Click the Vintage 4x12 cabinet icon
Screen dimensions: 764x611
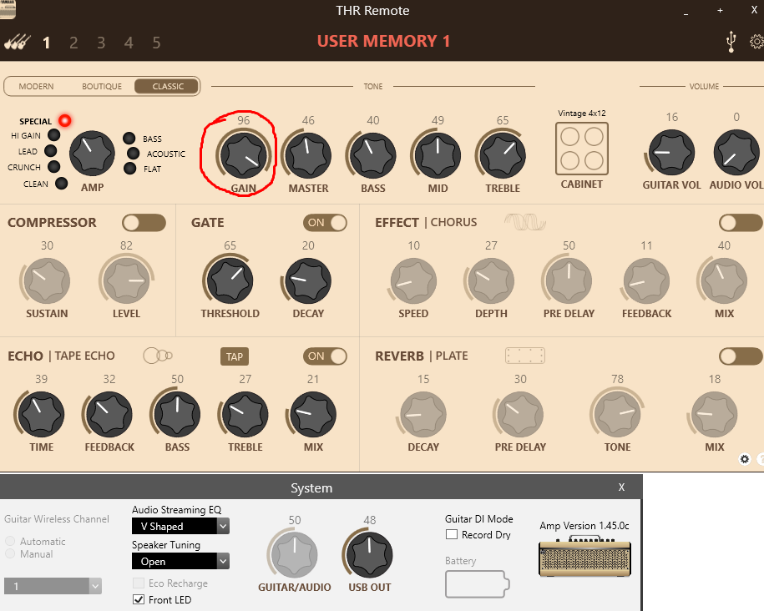click(582, 148)
